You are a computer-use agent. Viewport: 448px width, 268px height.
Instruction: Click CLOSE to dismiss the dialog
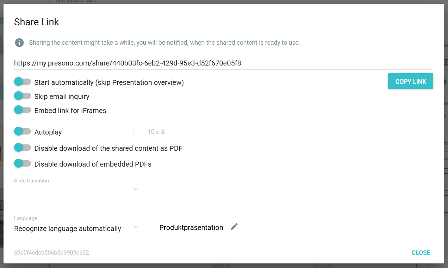point(421,253)
